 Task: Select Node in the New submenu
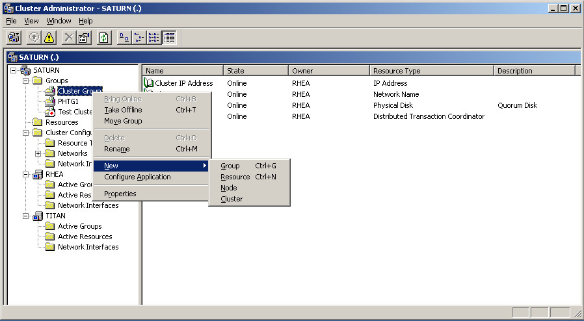pos(249,188)
